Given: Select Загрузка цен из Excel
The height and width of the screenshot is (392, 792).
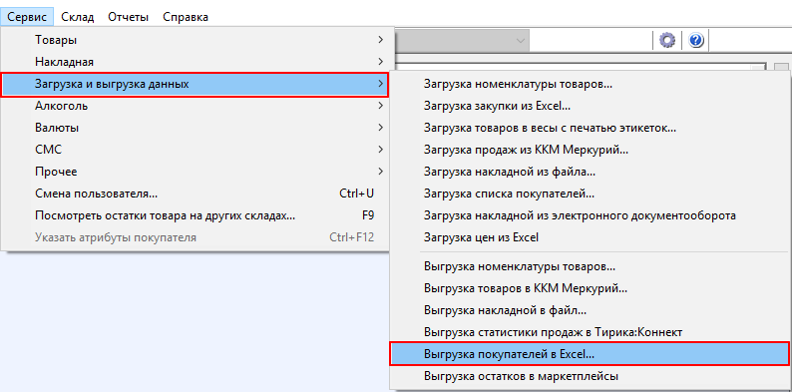Looking at the screenshot, I should 590,237.
